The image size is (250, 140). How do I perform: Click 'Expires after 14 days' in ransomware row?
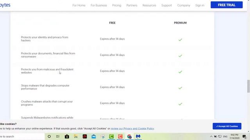pyautogui.click(x=112, y=55)
